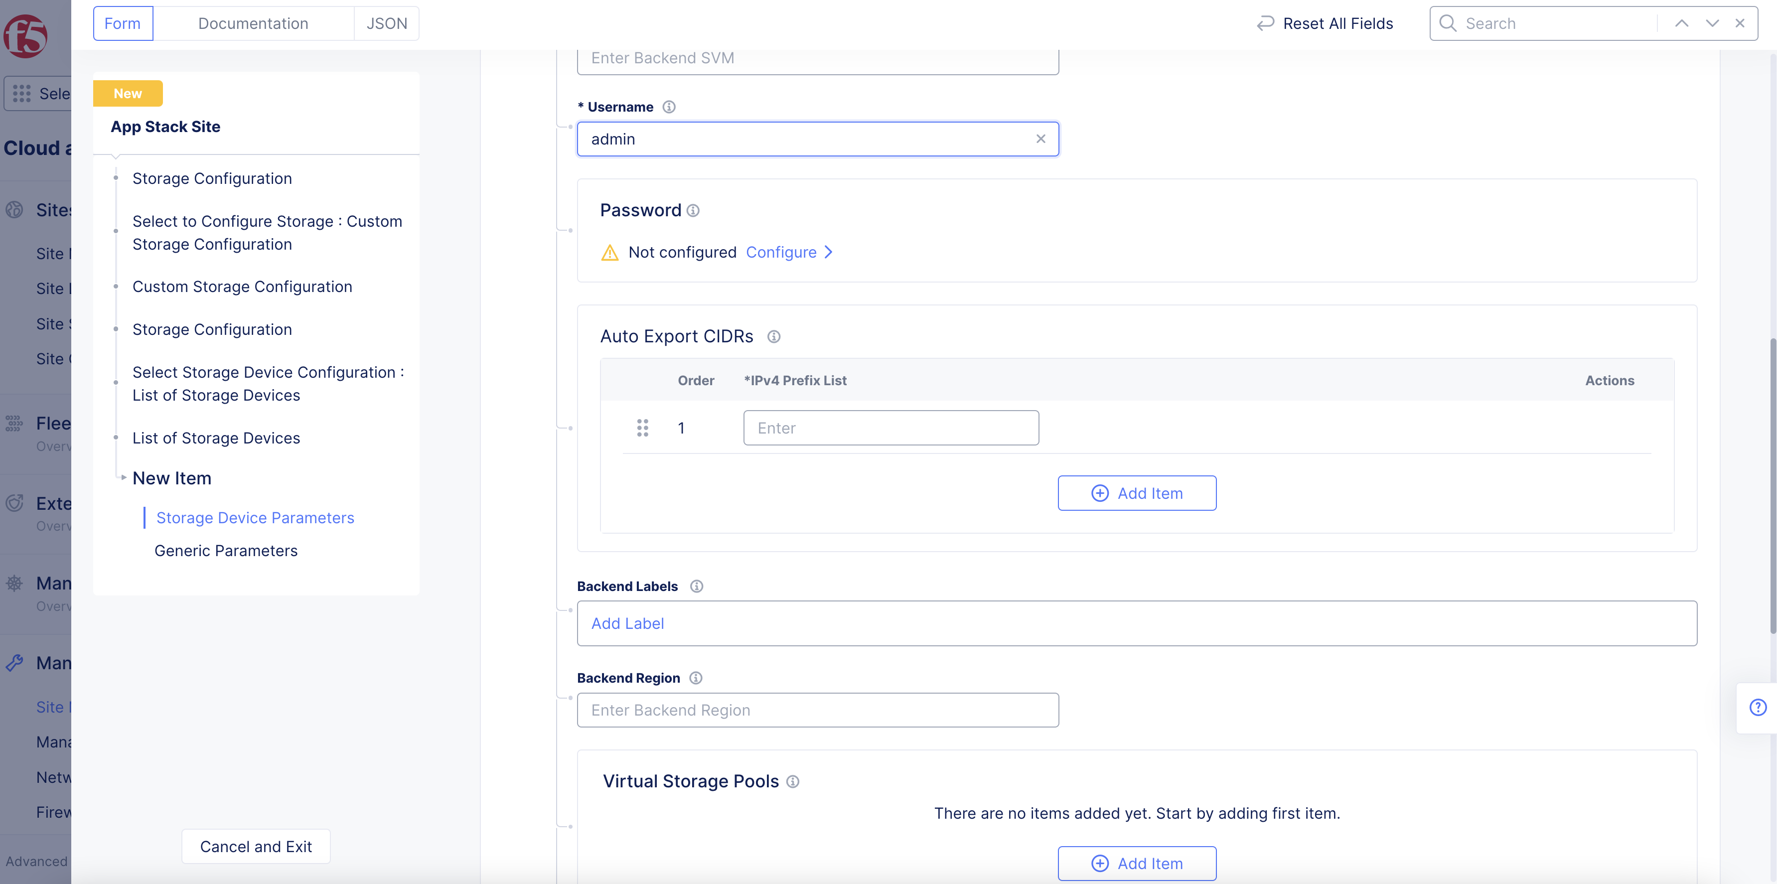The width and height of the screenshot is (1777, 884).
Task: Click the Virtual Storage Pools info icon
Action: [793, 782]
